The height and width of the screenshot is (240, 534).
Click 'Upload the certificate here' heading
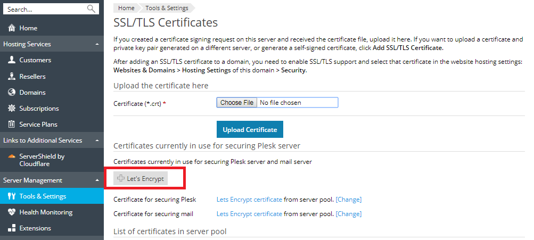coord(161,86)
